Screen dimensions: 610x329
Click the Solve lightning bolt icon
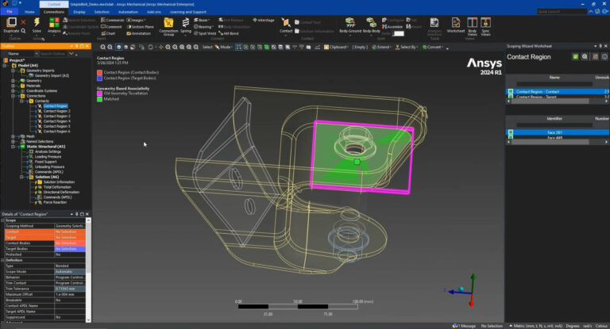pyautogui.click(x=37, y=22)
